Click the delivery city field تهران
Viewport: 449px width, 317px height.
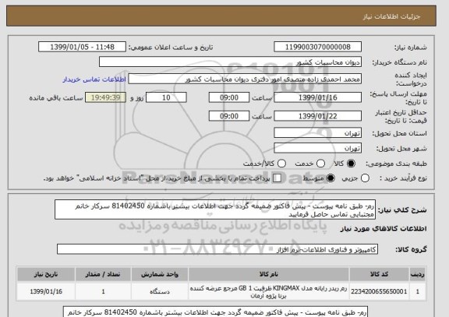point(317,148)
